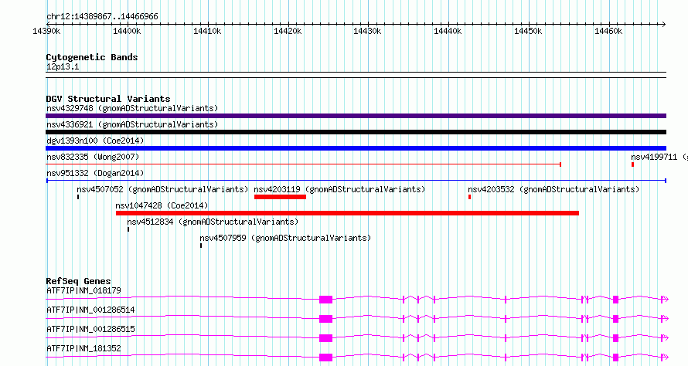Click the chr12:14389867..14466966 coordinates text
Screen dimensions: 688x366
pyautogui.click(x=102, y=17)
